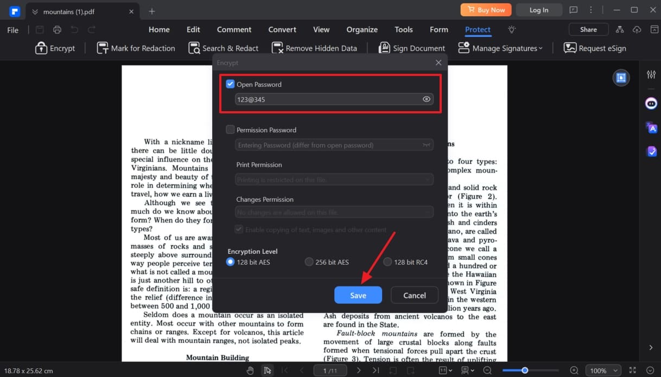Image resolution: width=661 pixels, height=377 pixels.
Task: Click the undo arrow icon
Action: tap(74, 30)
